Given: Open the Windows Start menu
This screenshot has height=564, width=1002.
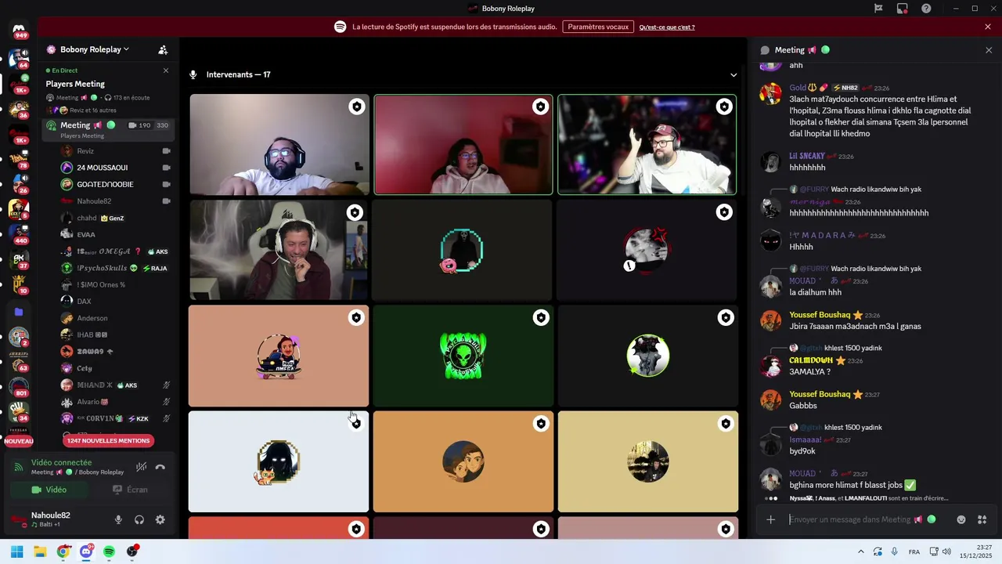Looking at the screenshot, I should click(x=16, y=551).
